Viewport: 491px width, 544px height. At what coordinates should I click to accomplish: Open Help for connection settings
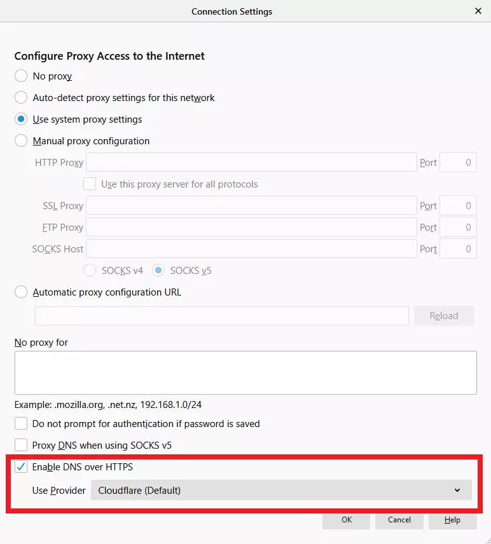(x=452, y=519)
